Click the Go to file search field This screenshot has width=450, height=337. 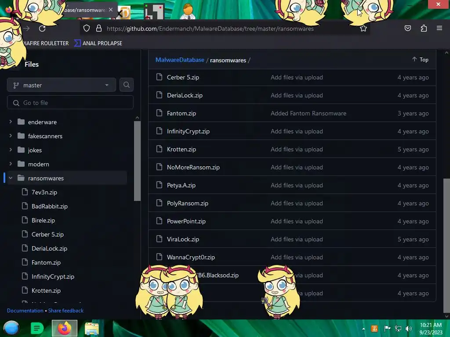pyautogui.click(x=70, y=103)
